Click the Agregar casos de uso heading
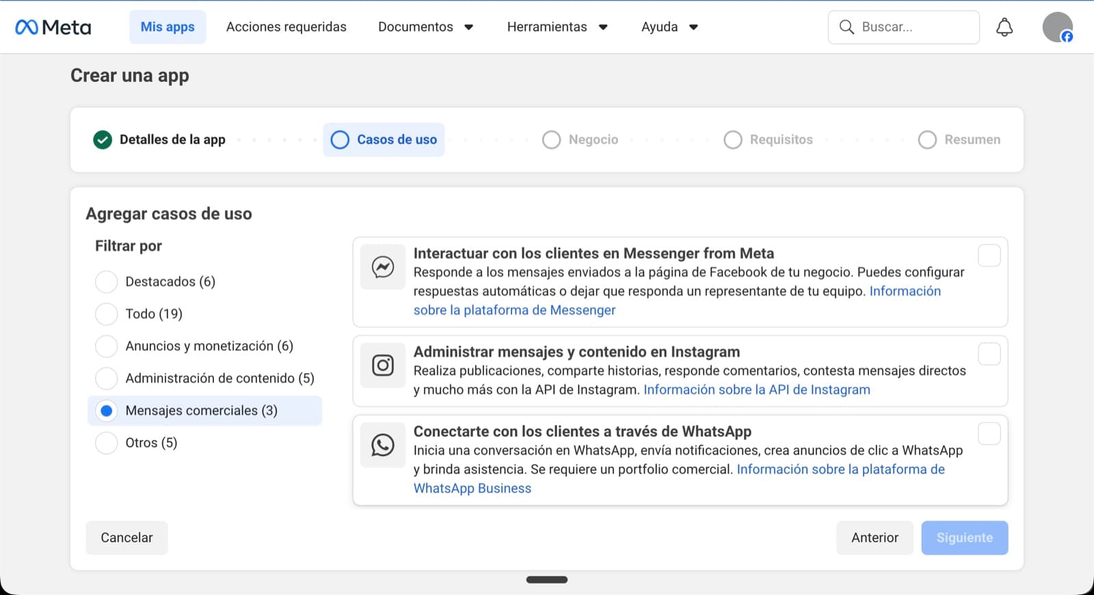The width and height of the screenshot is (1094, 595). pos(169,214)
